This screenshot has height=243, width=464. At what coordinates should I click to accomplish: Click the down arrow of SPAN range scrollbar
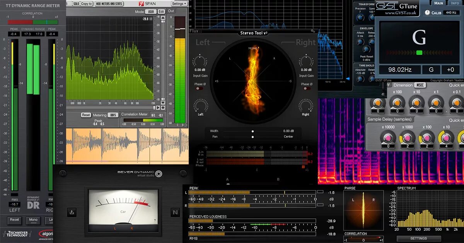coord(162,103)
